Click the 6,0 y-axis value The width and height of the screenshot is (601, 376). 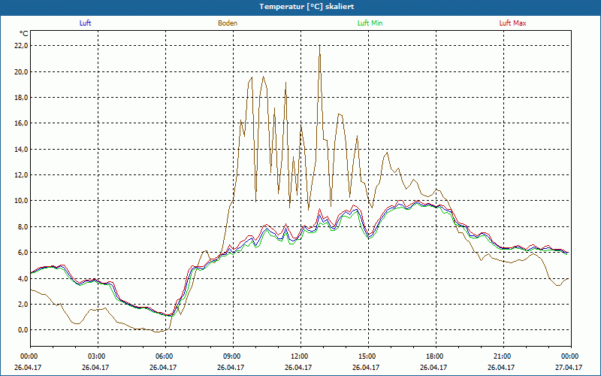tap(23, 253)
